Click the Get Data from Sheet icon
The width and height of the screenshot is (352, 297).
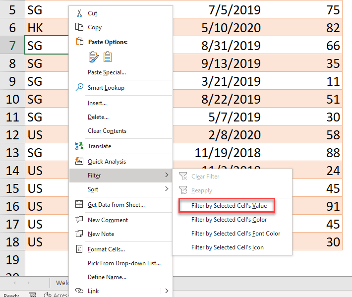click(x=79, y=205)
